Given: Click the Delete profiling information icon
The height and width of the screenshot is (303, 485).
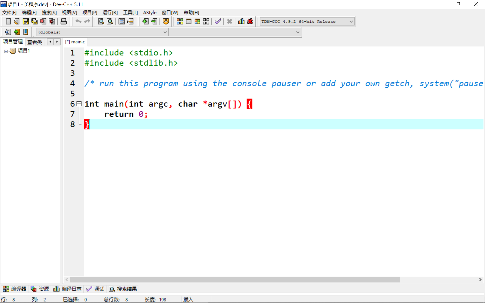Looking at the screenshot, I should coord(250,21).
